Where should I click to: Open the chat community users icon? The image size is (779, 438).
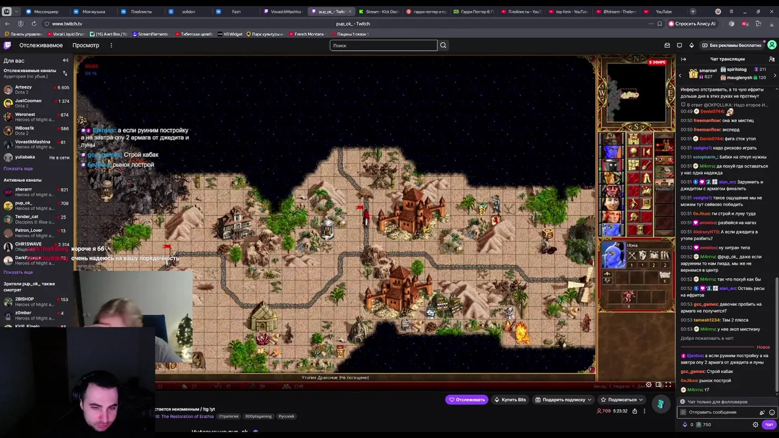pos(772,59)
